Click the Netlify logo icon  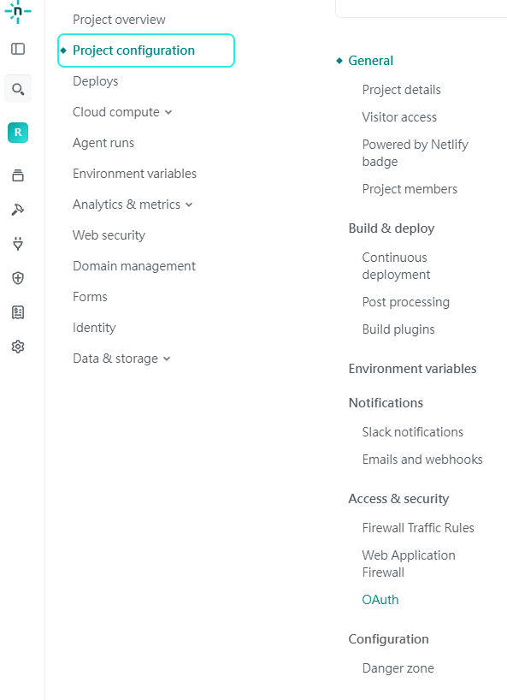(18, 12)
